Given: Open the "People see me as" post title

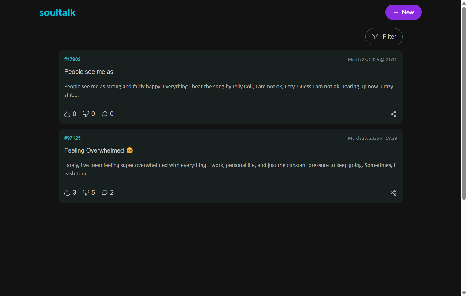Looking at the screenshot, I should click(89, 72).
